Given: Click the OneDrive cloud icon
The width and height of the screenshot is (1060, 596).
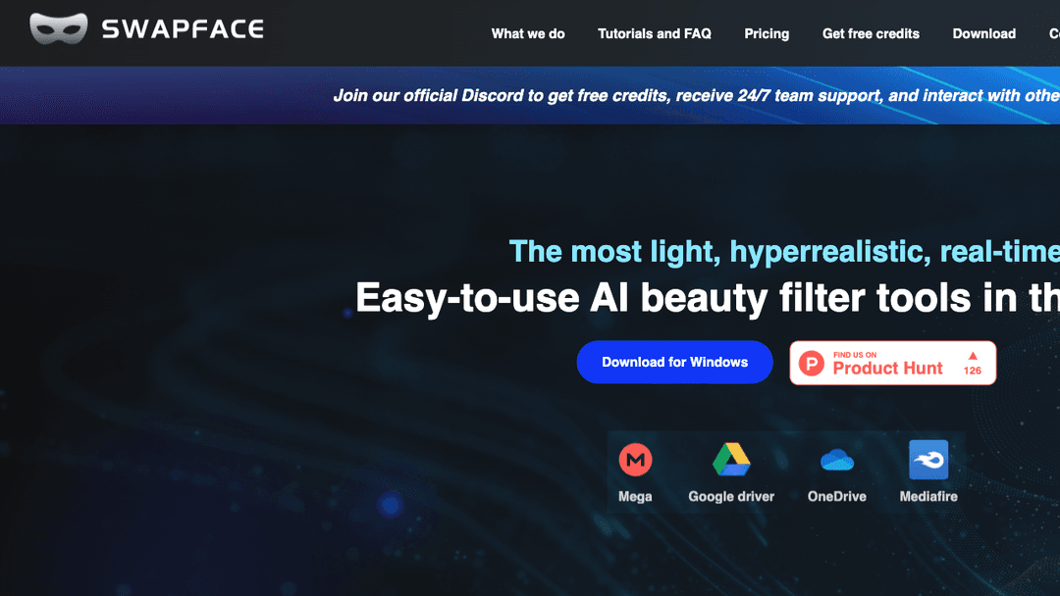Looking at the screenshot, I should tap(836, 459).
